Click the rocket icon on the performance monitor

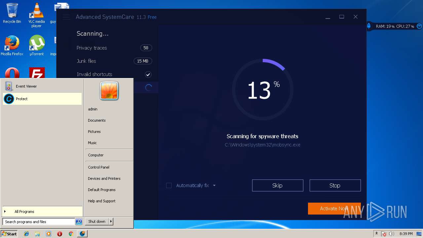[369, 26]
